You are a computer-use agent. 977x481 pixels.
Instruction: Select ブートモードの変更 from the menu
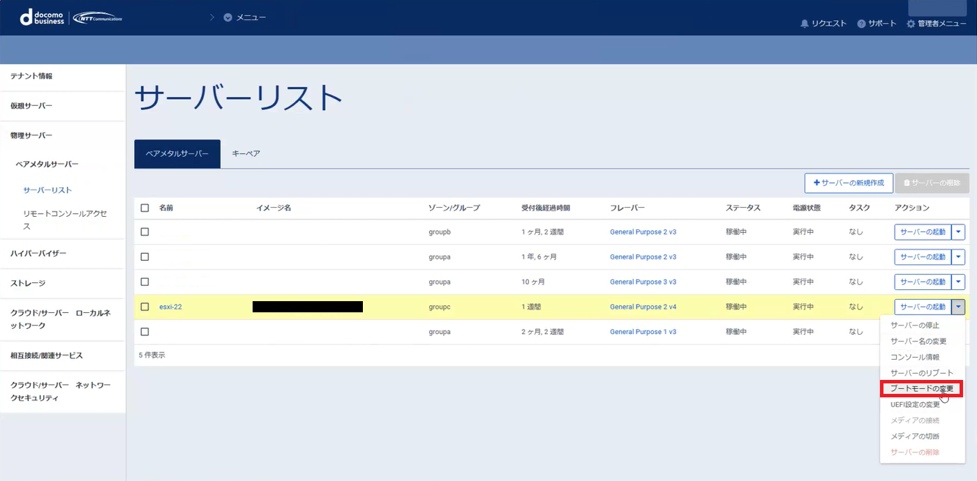coord(921,388)
